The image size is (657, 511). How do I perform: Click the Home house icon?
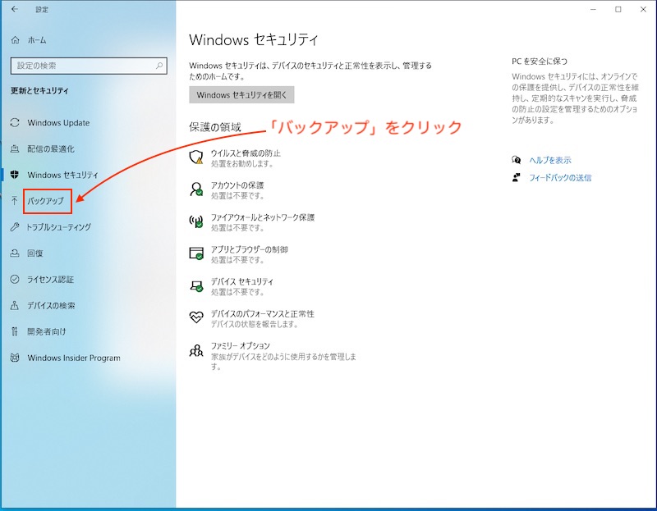15,40
